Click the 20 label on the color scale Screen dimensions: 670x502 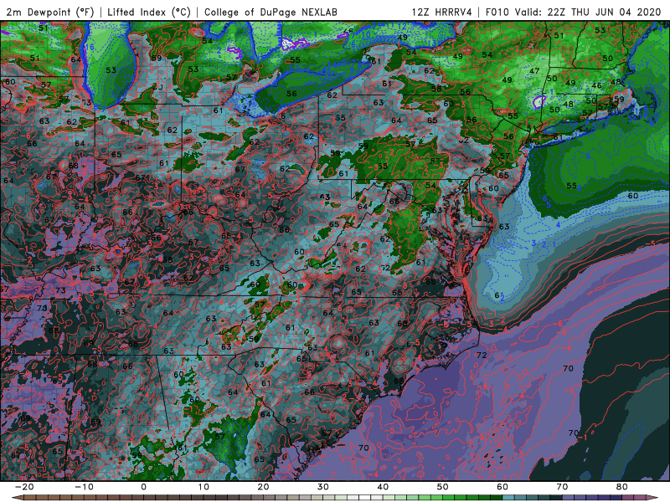tap(263, 487)
